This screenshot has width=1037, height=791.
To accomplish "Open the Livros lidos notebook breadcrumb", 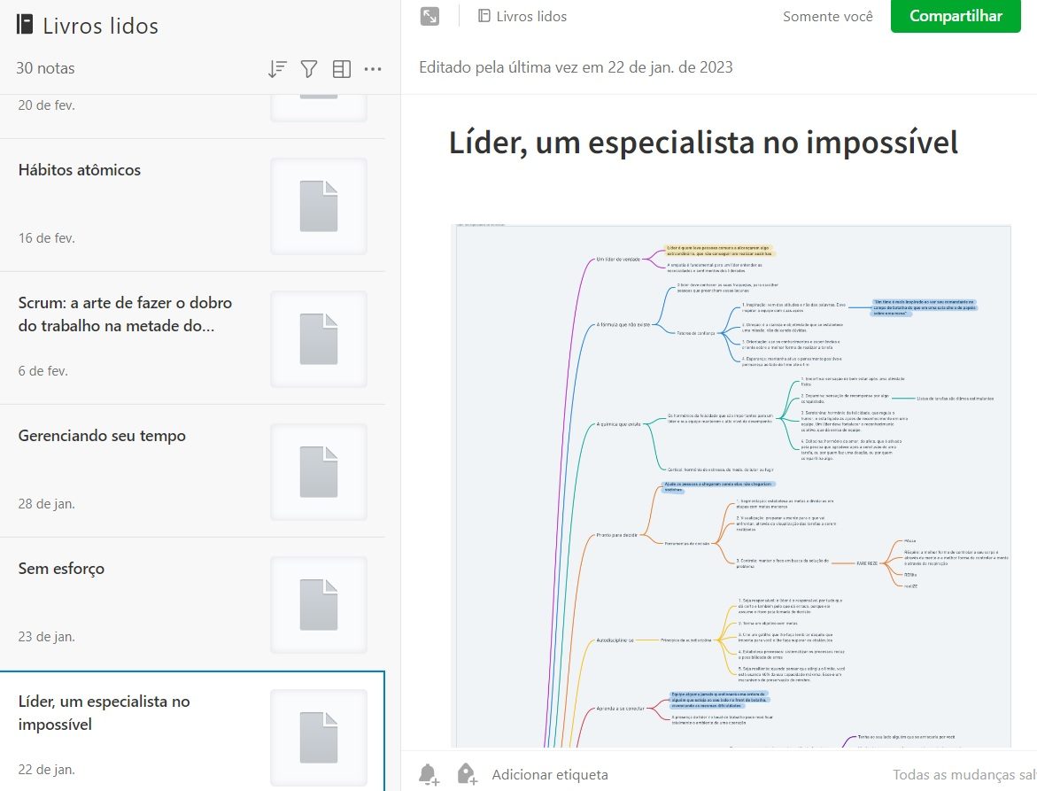I will (522, 16).
